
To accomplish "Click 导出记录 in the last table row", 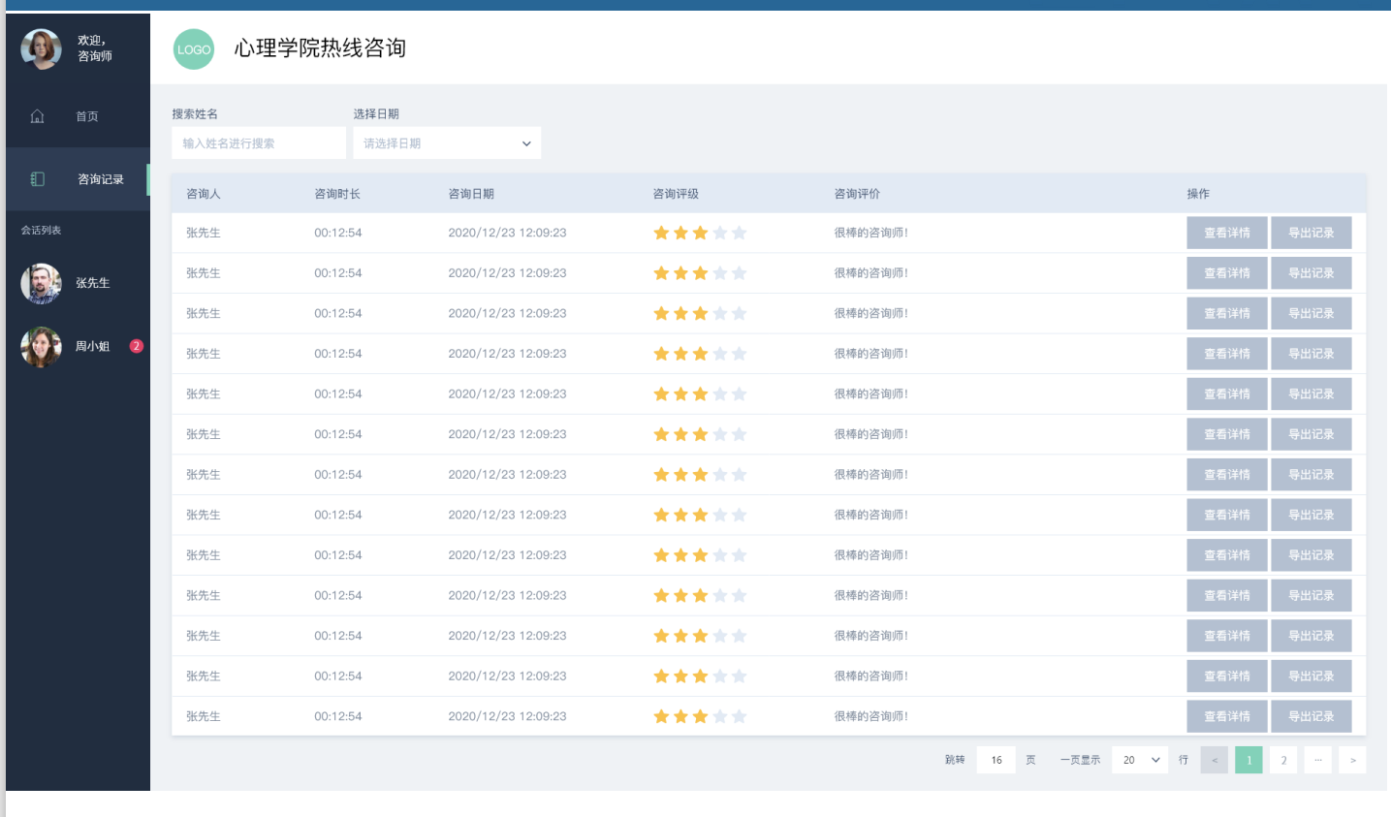I will 1312,716.
